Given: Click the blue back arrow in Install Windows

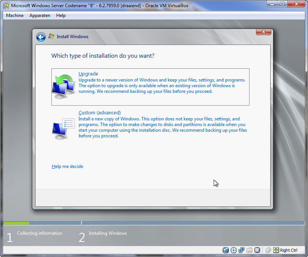Looking at the screenshot, I should tap(41, 37).
